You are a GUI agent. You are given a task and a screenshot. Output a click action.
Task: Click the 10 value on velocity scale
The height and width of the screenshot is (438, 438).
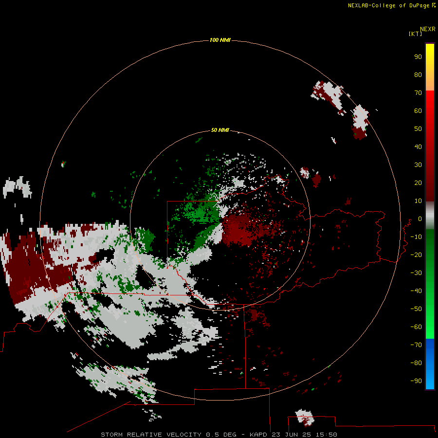click(418, 201)
